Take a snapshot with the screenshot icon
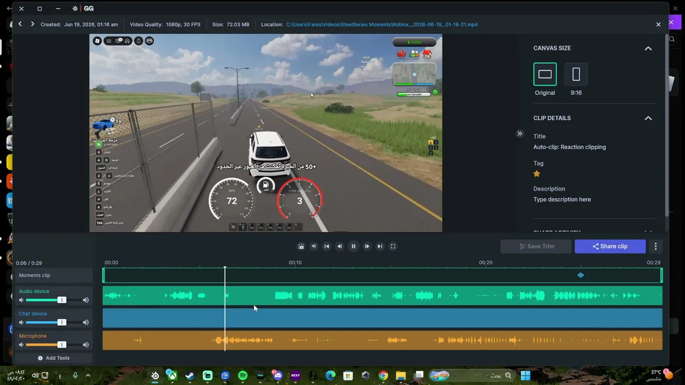 (301, 247)
